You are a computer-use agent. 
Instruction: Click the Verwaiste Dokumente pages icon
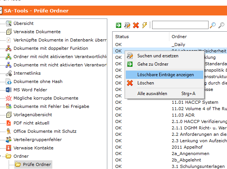click(9, 32)
